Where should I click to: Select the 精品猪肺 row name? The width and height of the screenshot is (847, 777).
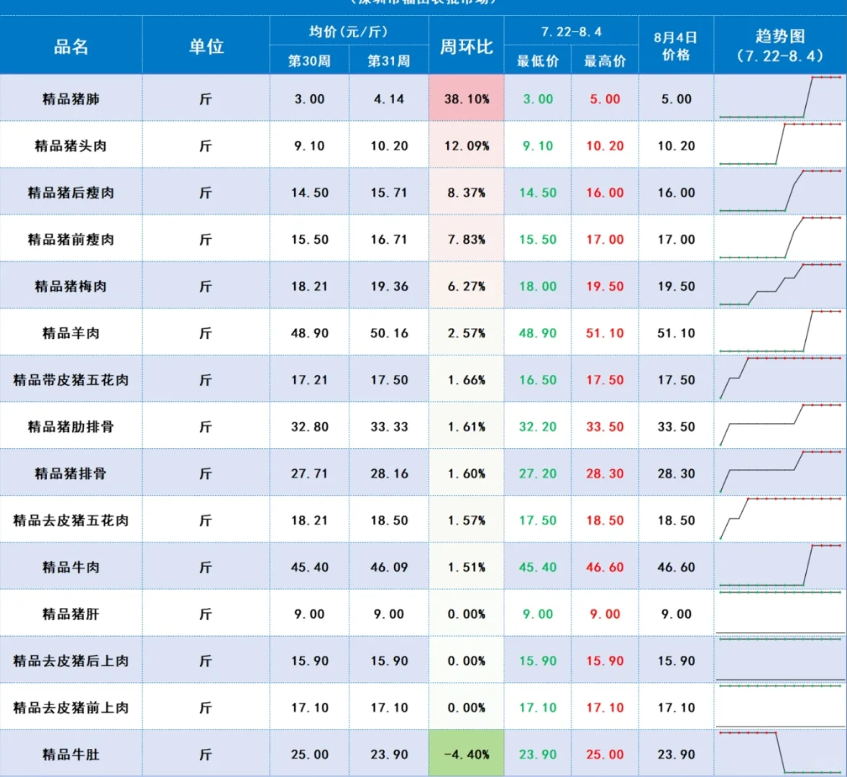(x=70, y=99)
